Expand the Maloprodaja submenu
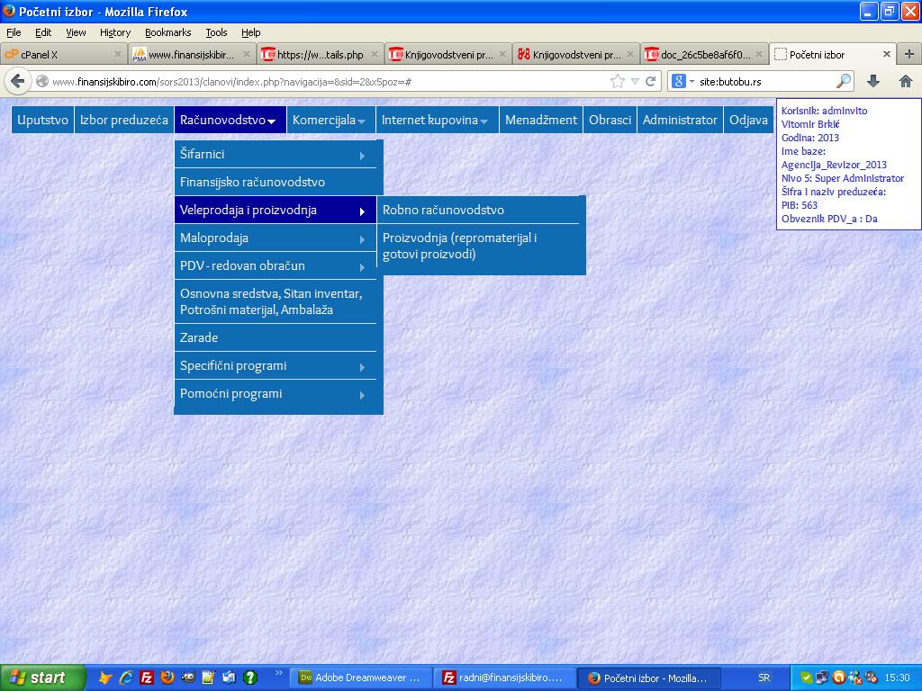 [278, 238]
